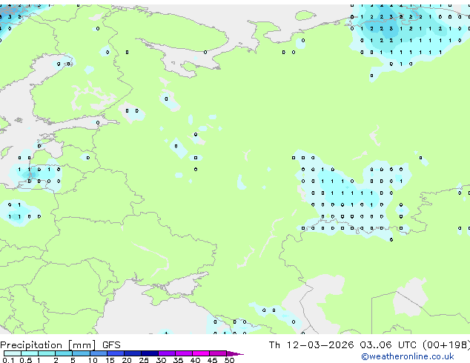Click the '0.1' legend scale label
Image resolution: width=470 pixels, height=363 pixels.
point(8,360)
